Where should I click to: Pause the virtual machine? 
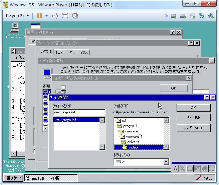[39, 15]
